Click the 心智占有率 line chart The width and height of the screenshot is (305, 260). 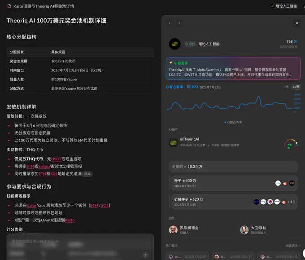[x=230, y=104]
